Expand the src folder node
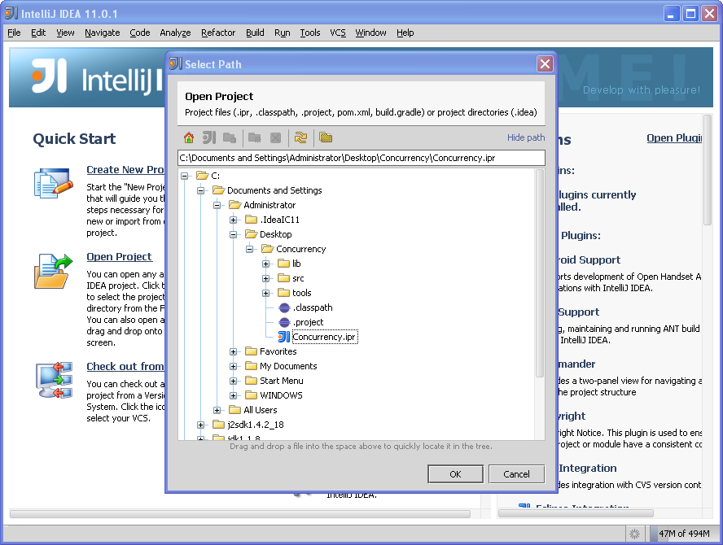The height and width of the screenshot is (545, 723). [x=265, y=279]
